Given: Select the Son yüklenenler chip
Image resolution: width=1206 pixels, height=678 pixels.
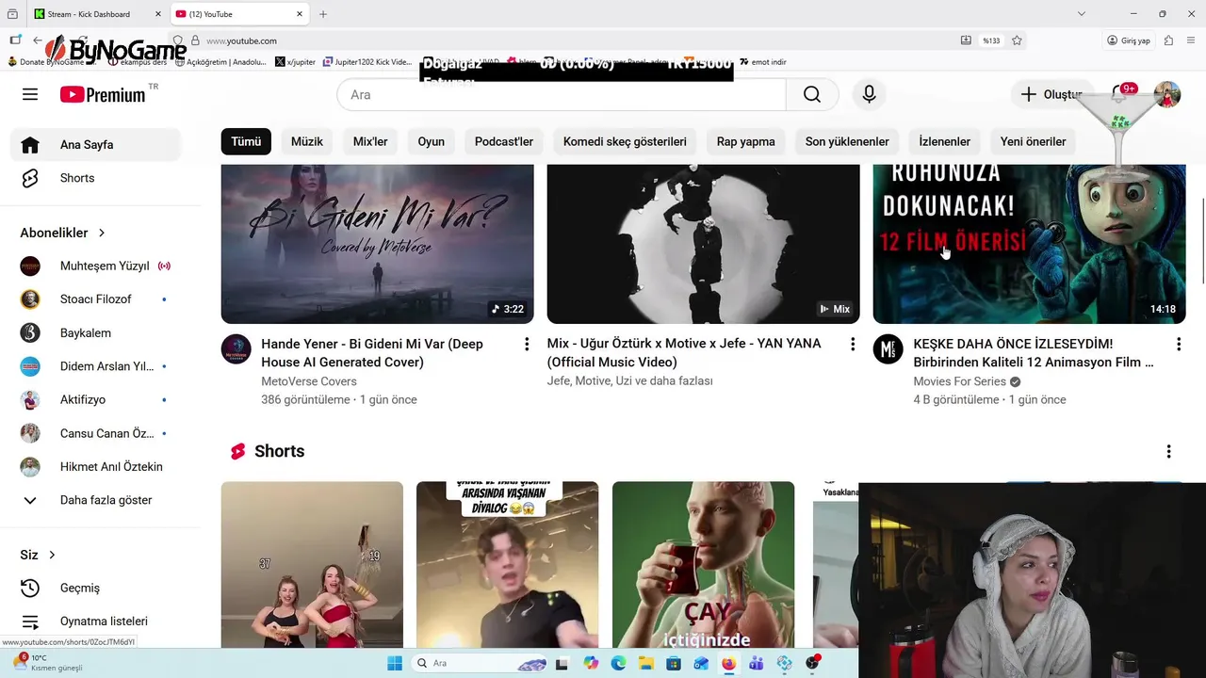Looking at the screenshot, I should [x=847, y=141].
